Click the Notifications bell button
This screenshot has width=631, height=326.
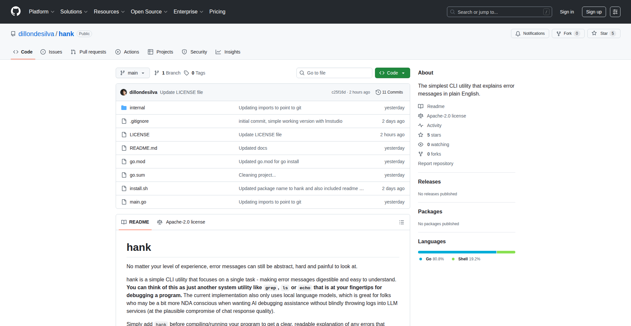(x=530, y=33)
